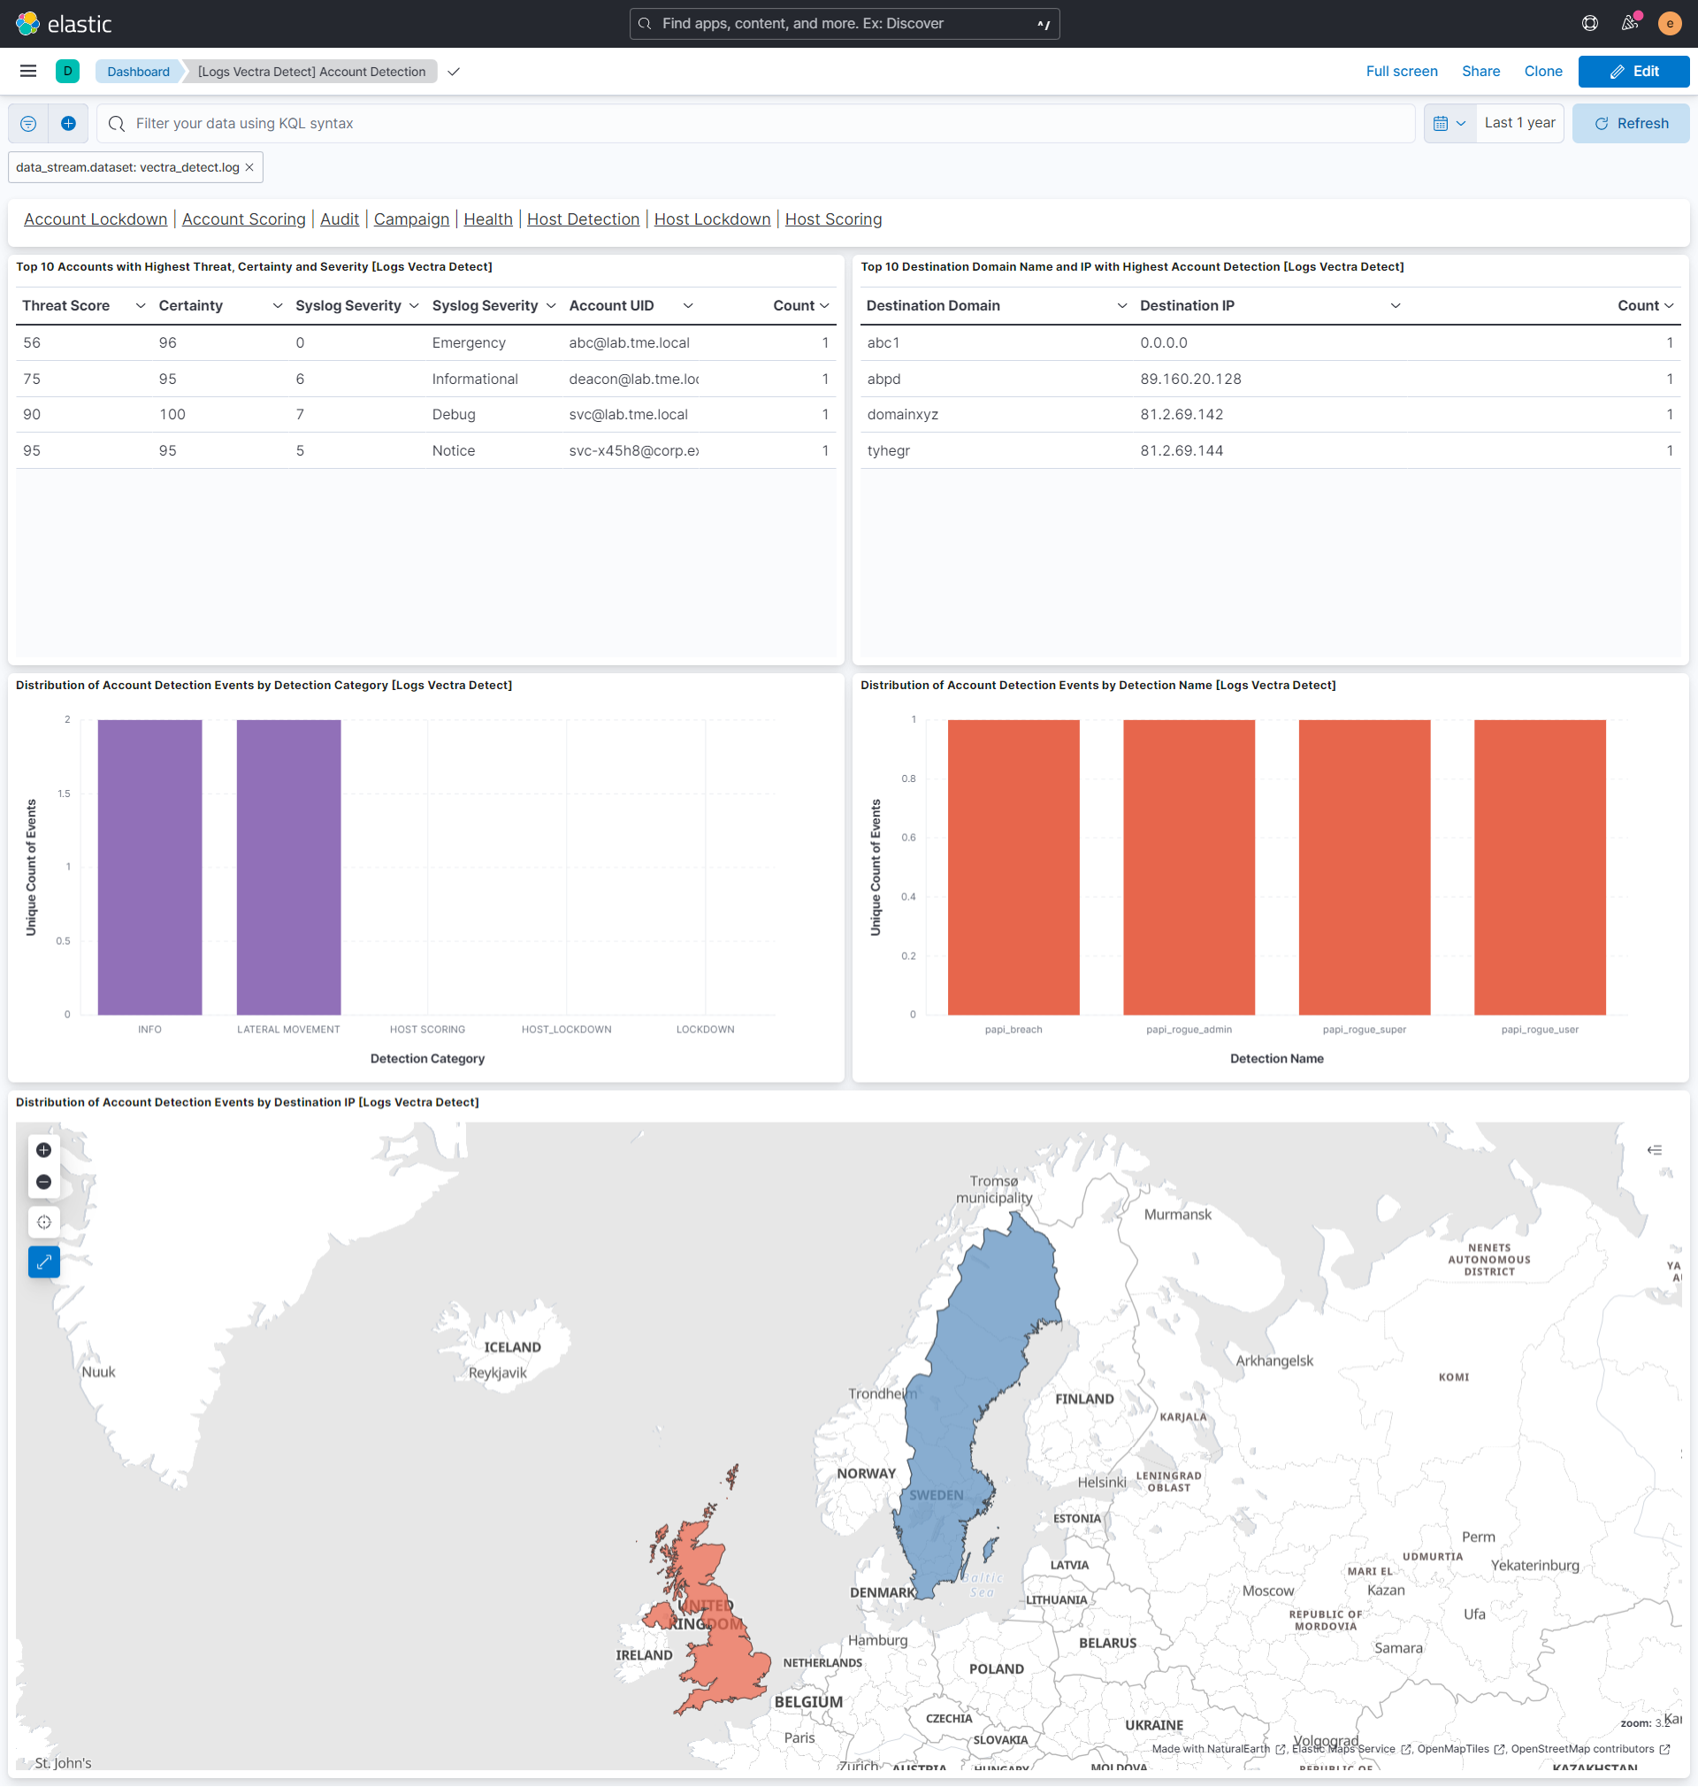Open the OpenMapTiles attribution link
The height and width of the screenshot is (1787, 1698).
(x=1460, y=1749)
